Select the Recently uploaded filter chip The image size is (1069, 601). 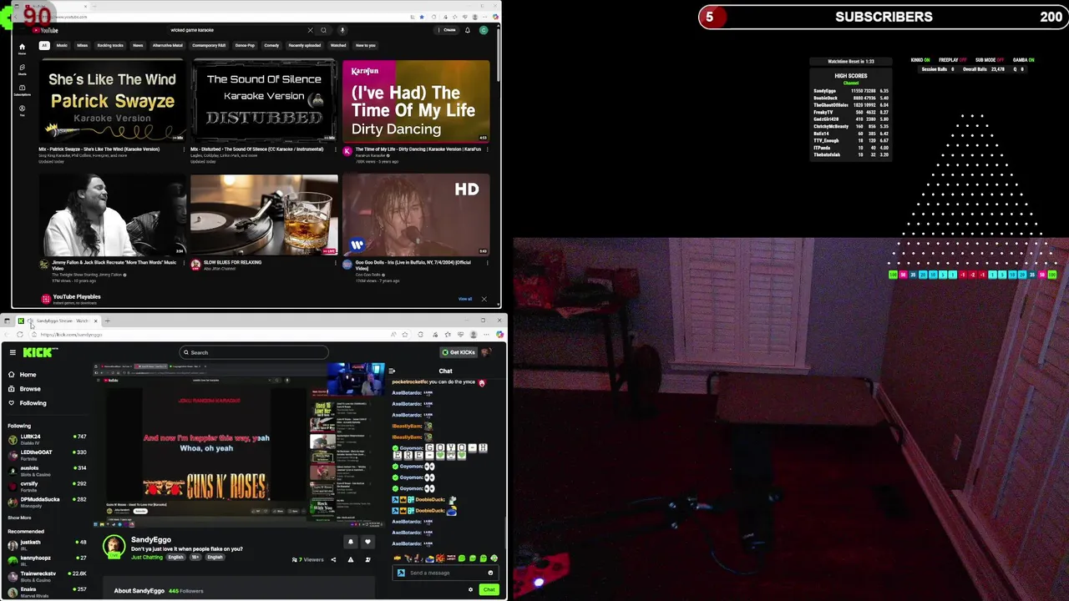[304, 45]
